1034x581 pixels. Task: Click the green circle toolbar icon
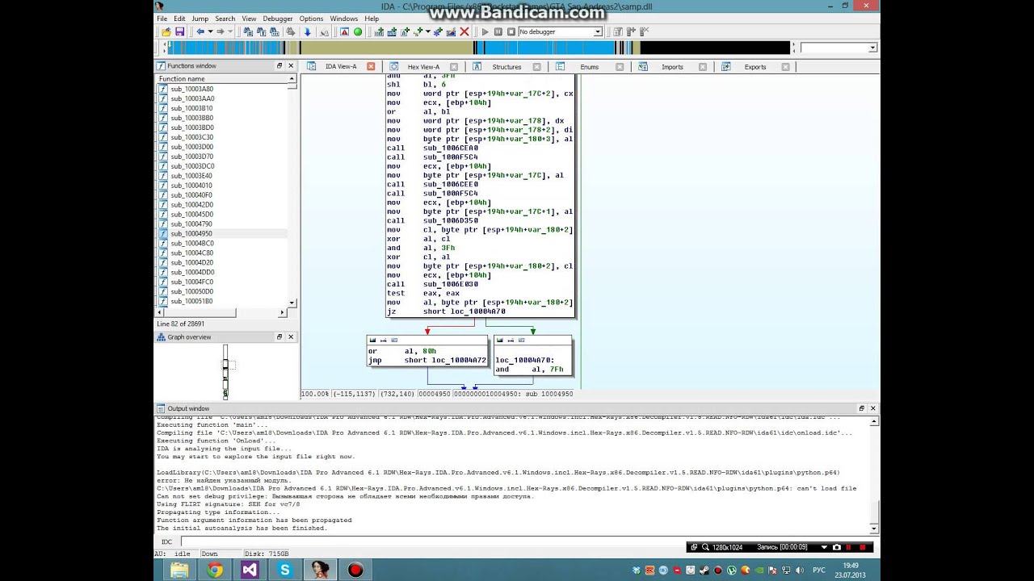358,31
